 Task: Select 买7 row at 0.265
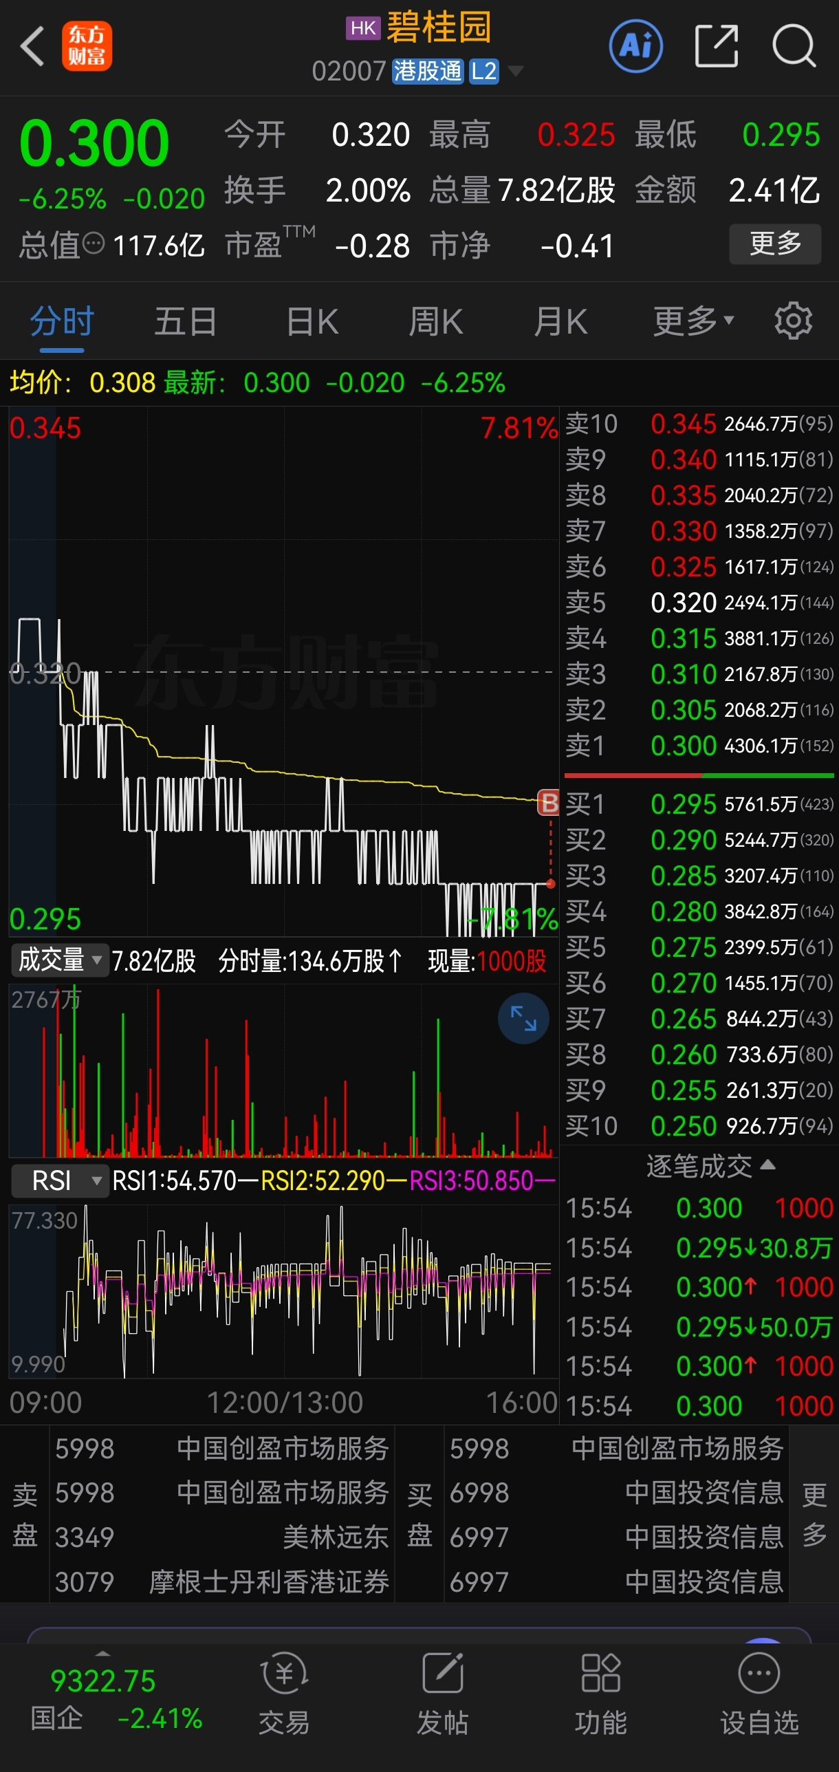(699, 1019)
